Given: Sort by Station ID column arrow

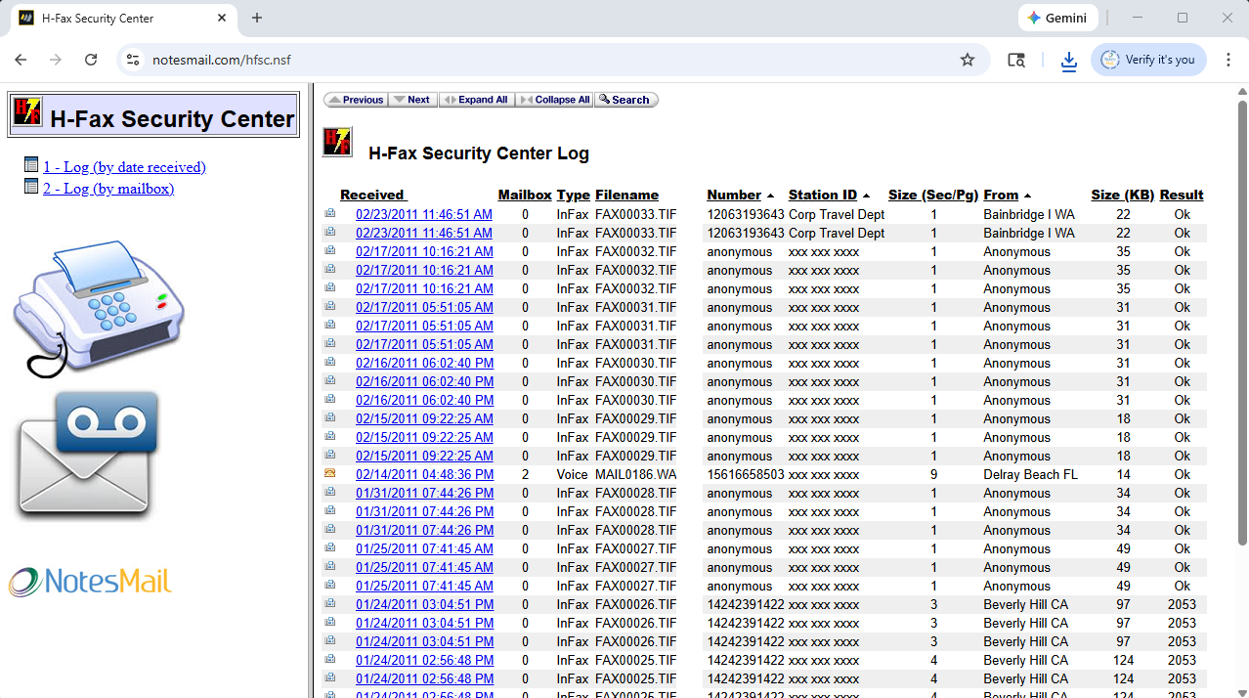Looking at the screenshot, I should [x=866, y=196].
